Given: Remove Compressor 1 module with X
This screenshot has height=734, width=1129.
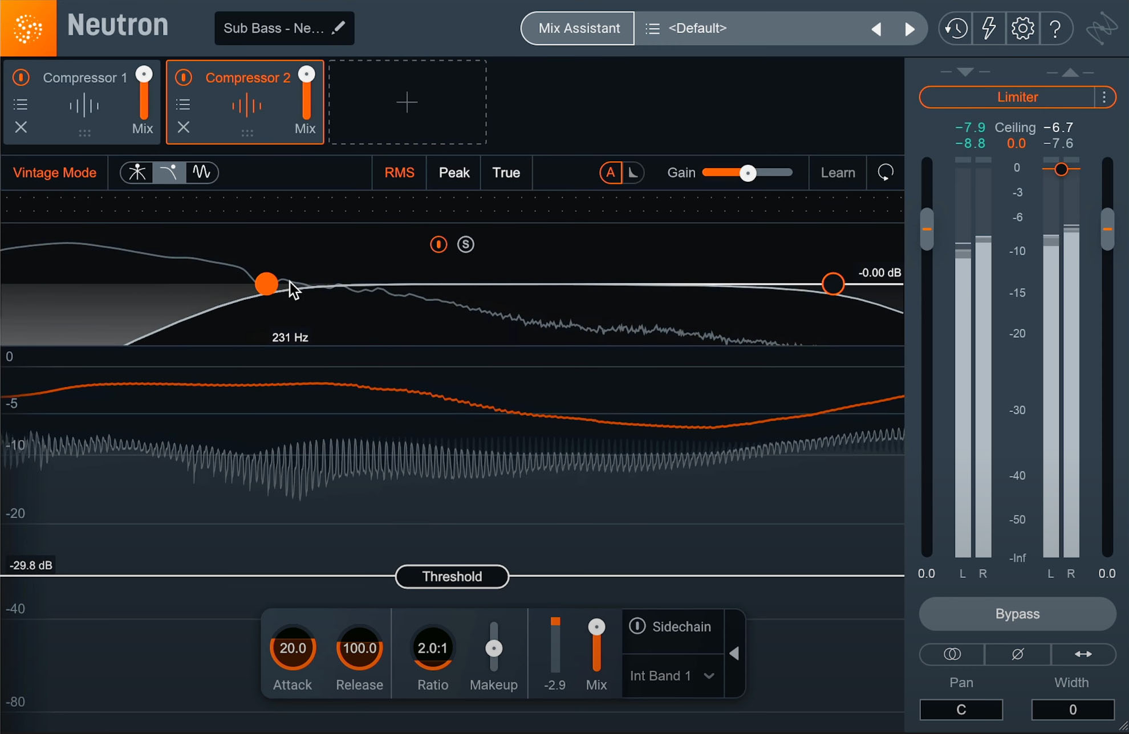Looking at the screenshot, I should point(21,127).
